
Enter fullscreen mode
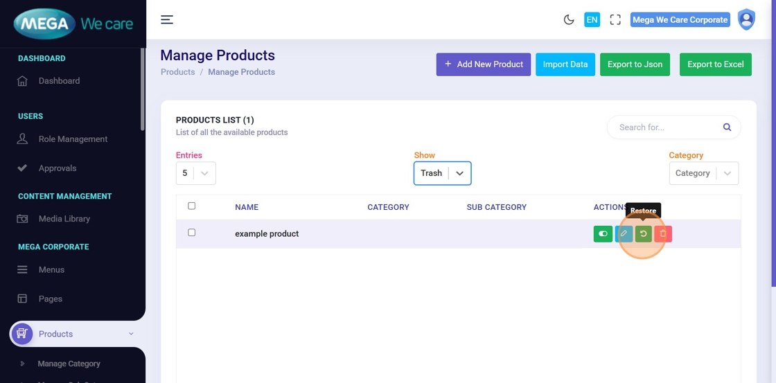coord(615,20)
